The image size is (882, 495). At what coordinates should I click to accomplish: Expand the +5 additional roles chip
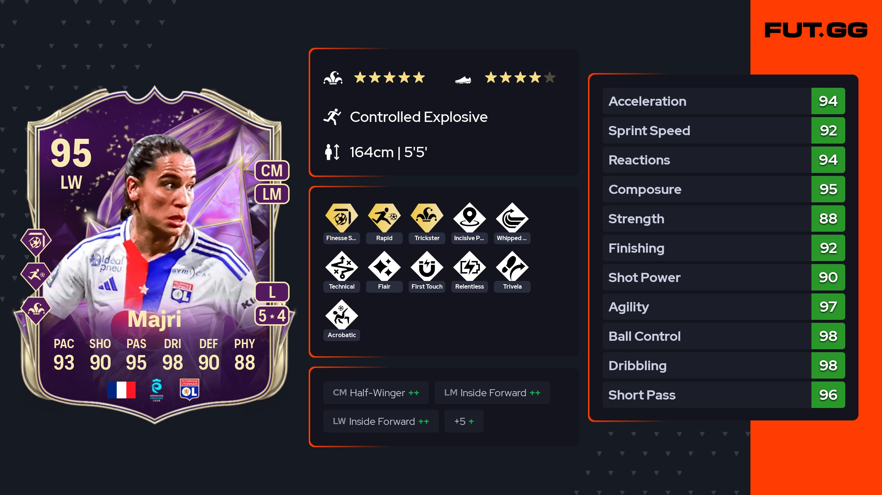[464, 421]
